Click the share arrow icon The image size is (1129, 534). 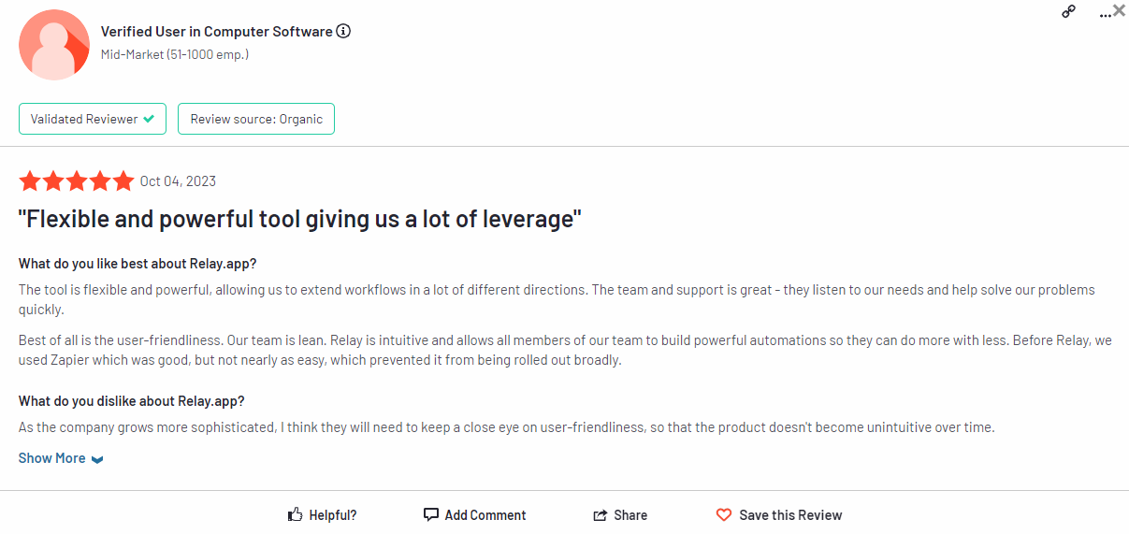pyautogui.click(x=601, y=515)
